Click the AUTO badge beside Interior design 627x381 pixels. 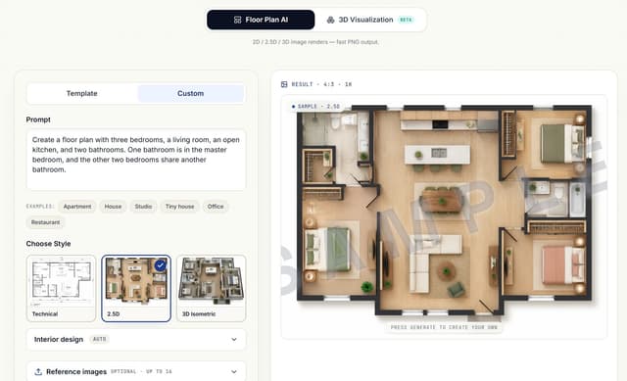point(100,340)
